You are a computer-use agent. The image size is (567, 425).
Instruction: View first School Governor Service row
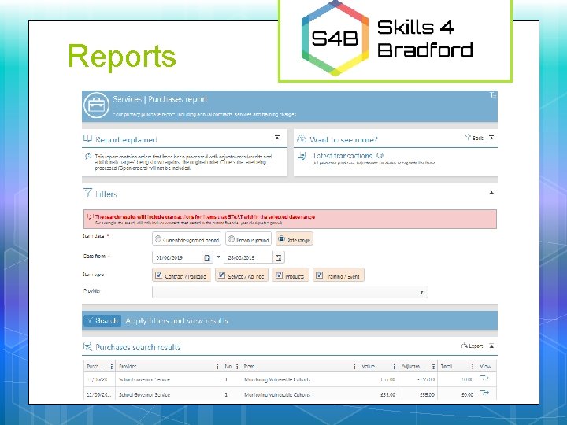[484, 378]
